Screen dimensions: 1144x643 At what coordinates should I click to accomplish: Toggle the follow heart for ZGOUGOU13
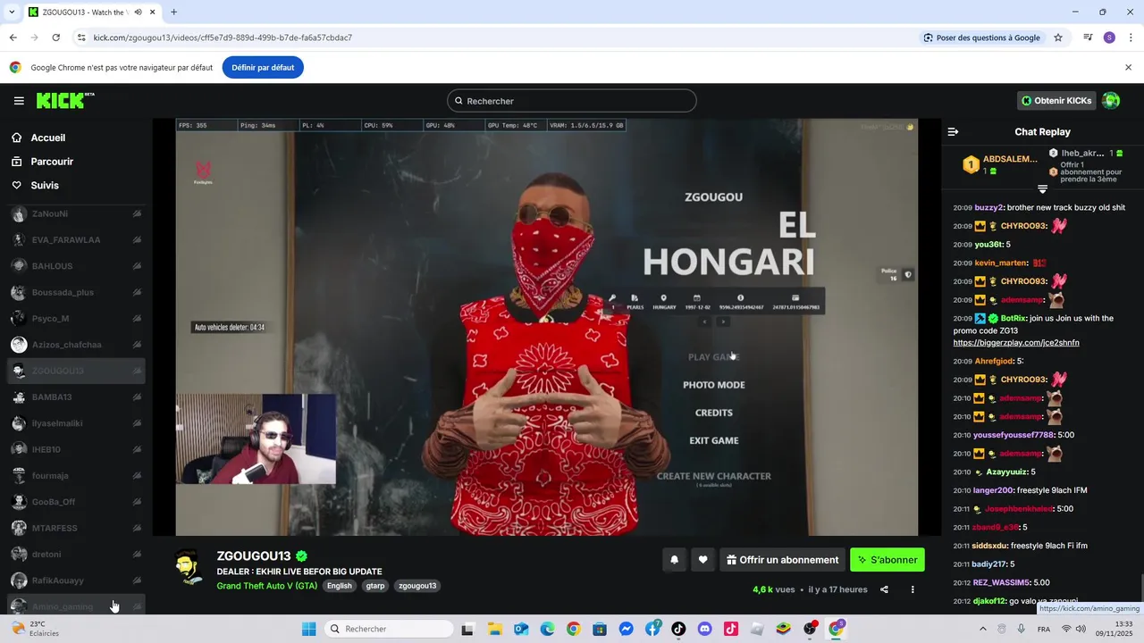click(x=702, y=560)
